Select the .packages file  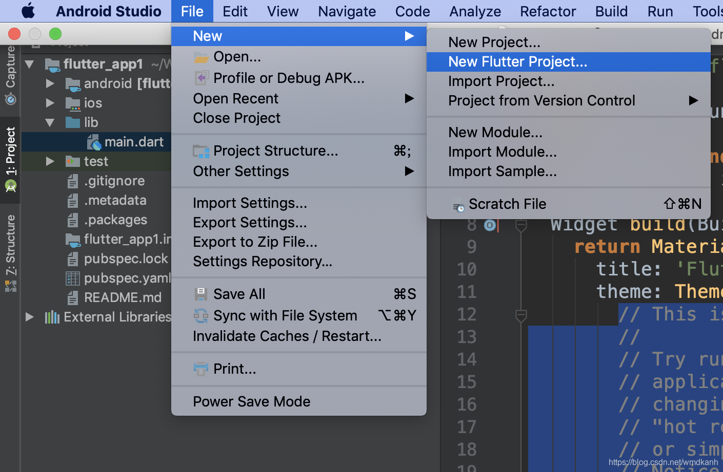[x=115, y=220]
